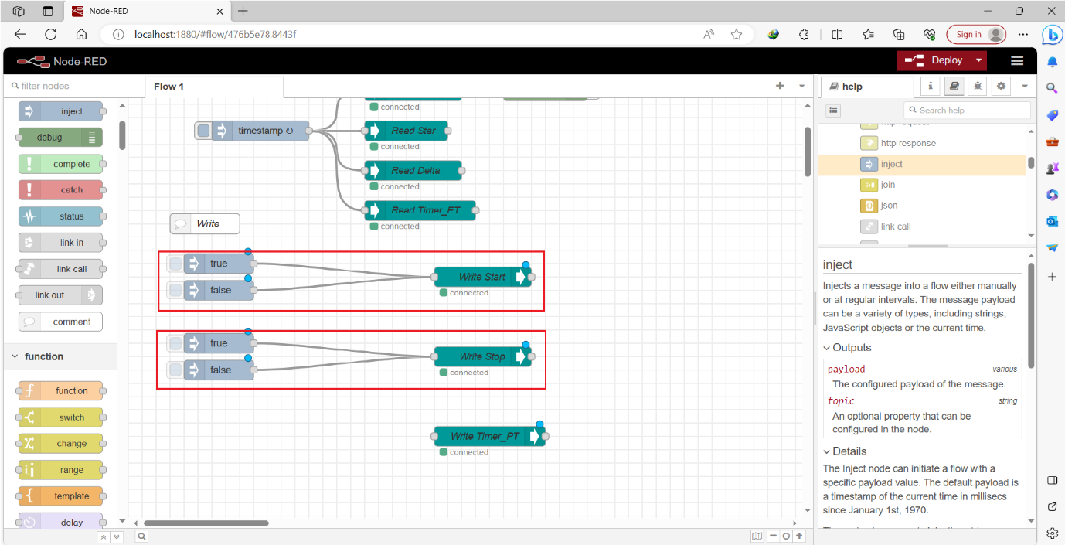Open the sidebar tabs dropdown caret
The image size is (1065, 545).
tap(1024, 86)
